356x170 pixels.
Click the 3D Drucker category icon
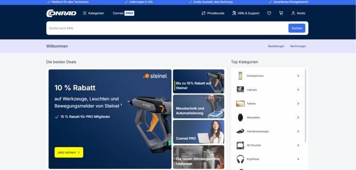coord(240,145)
